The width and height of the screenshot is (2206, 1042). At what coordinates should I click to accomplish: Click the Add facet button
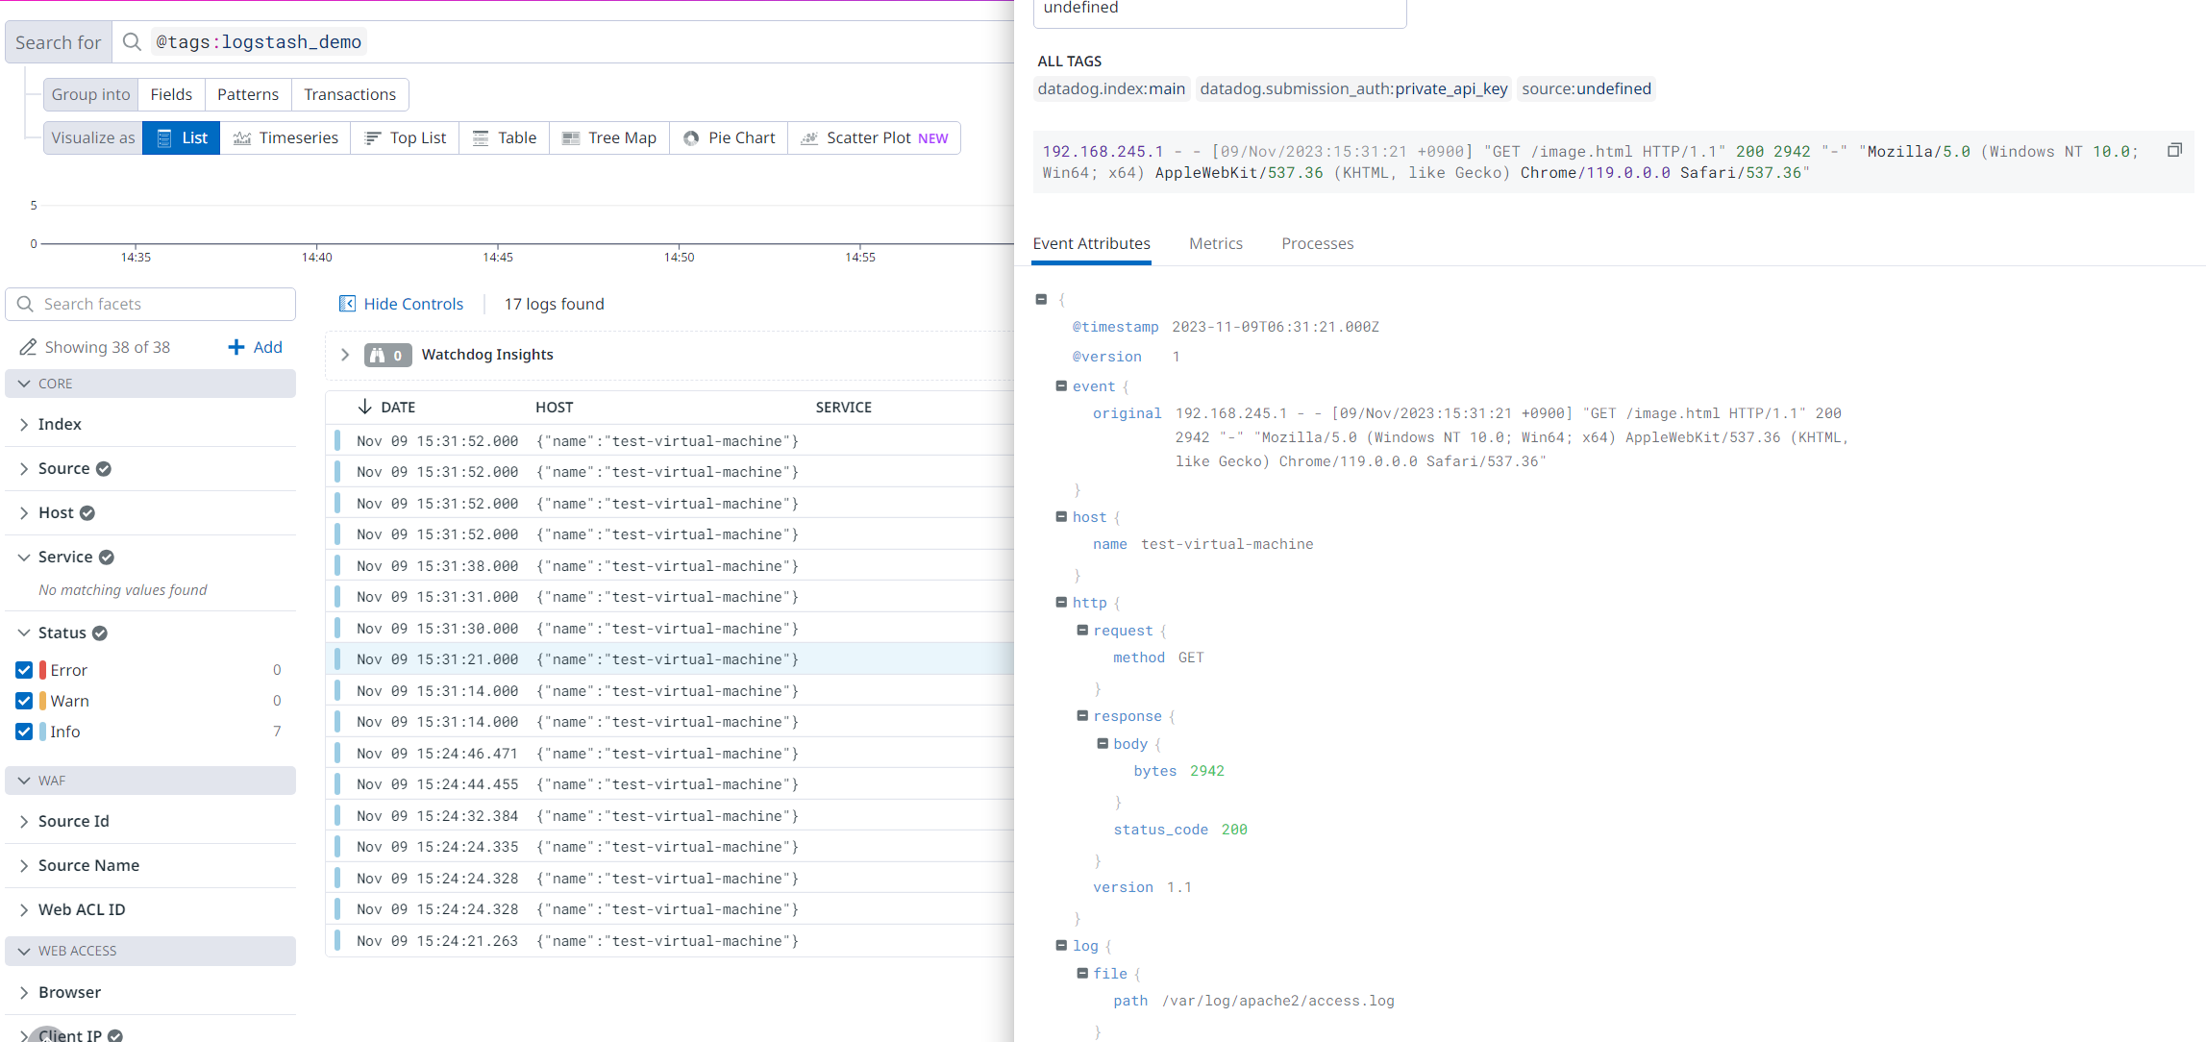click(x=255, y=347)
